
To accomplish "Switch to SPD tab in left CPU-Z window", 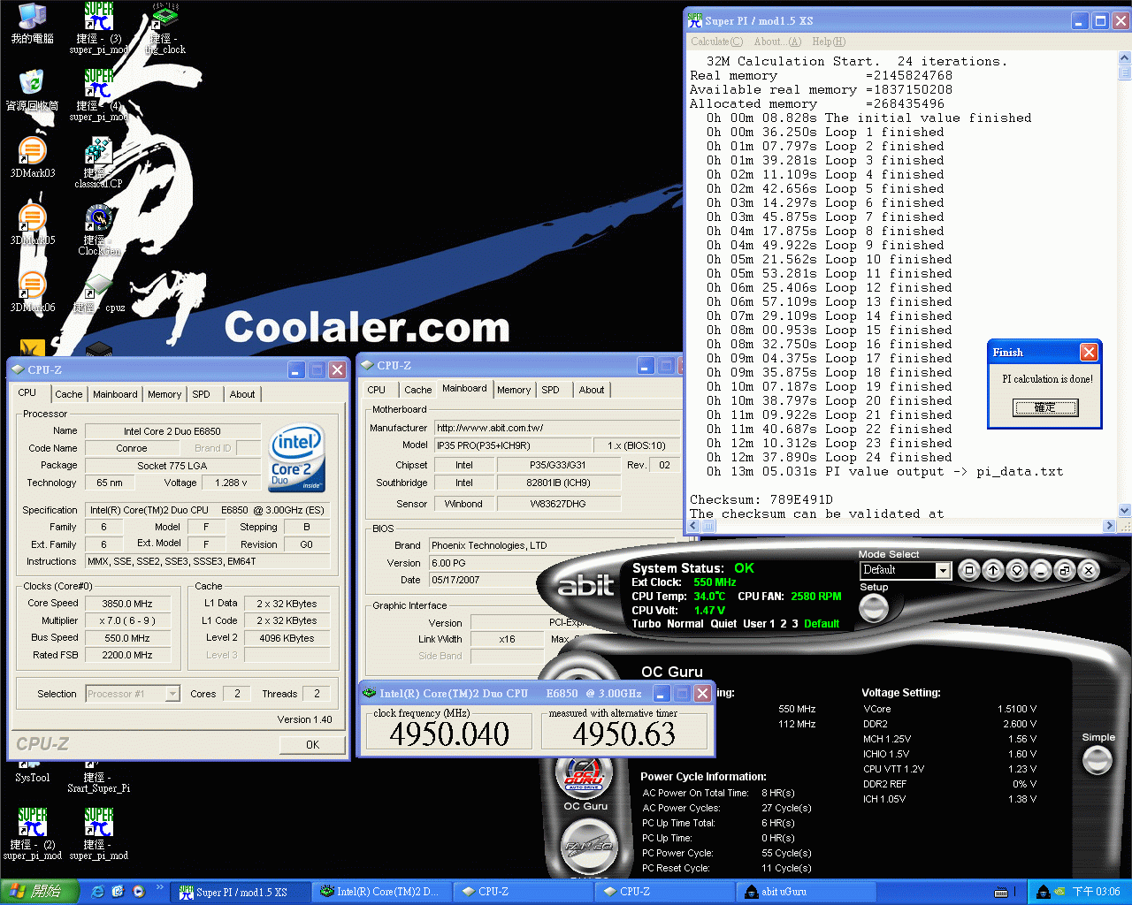I will coord(202,394).
